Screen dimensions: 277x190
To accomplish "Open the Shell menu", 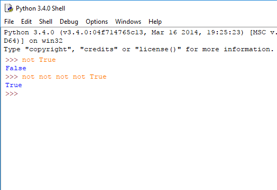I will (x=45, y=22).
